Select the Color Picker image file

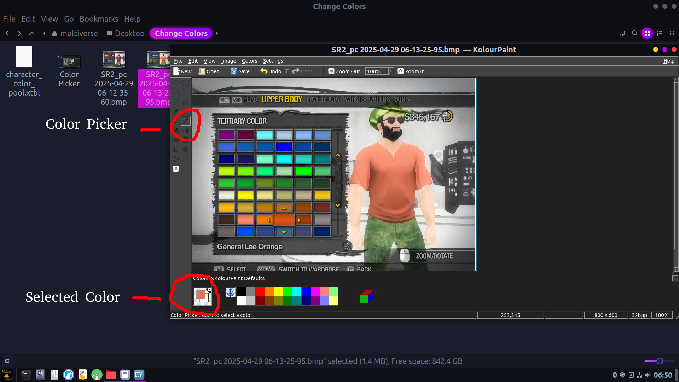69,71
